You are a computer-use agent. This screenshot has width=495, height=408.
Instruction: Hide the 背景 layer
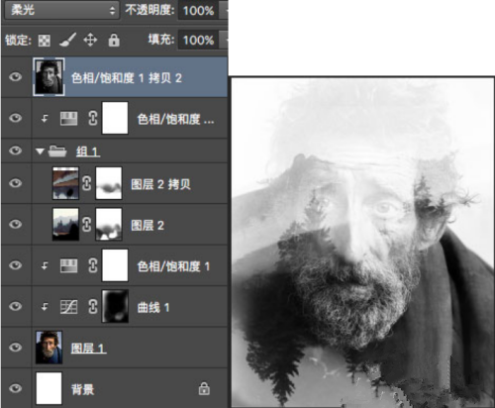(x=16, y=388)
